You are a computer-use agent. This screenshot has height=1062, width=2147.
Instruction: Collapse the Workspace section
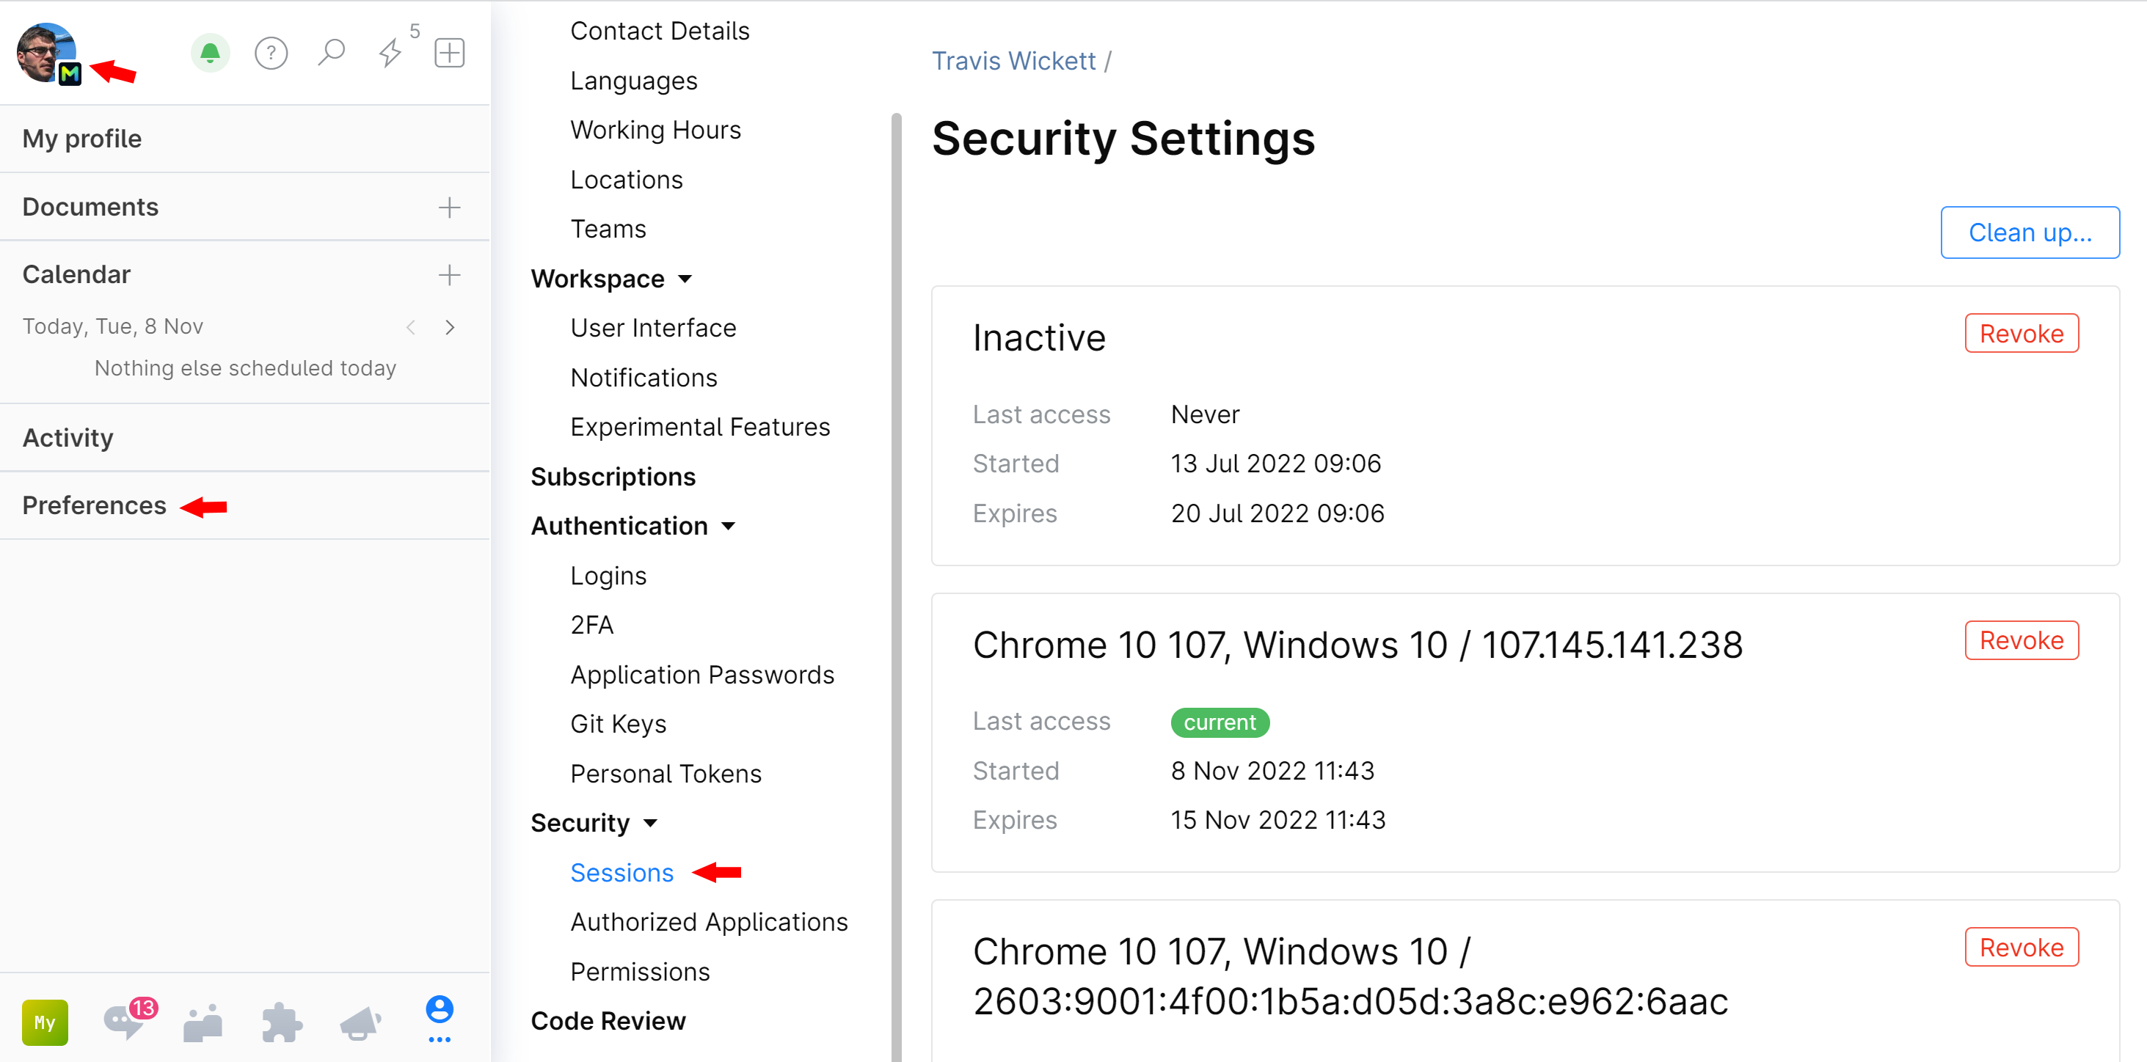click(685, 279)
